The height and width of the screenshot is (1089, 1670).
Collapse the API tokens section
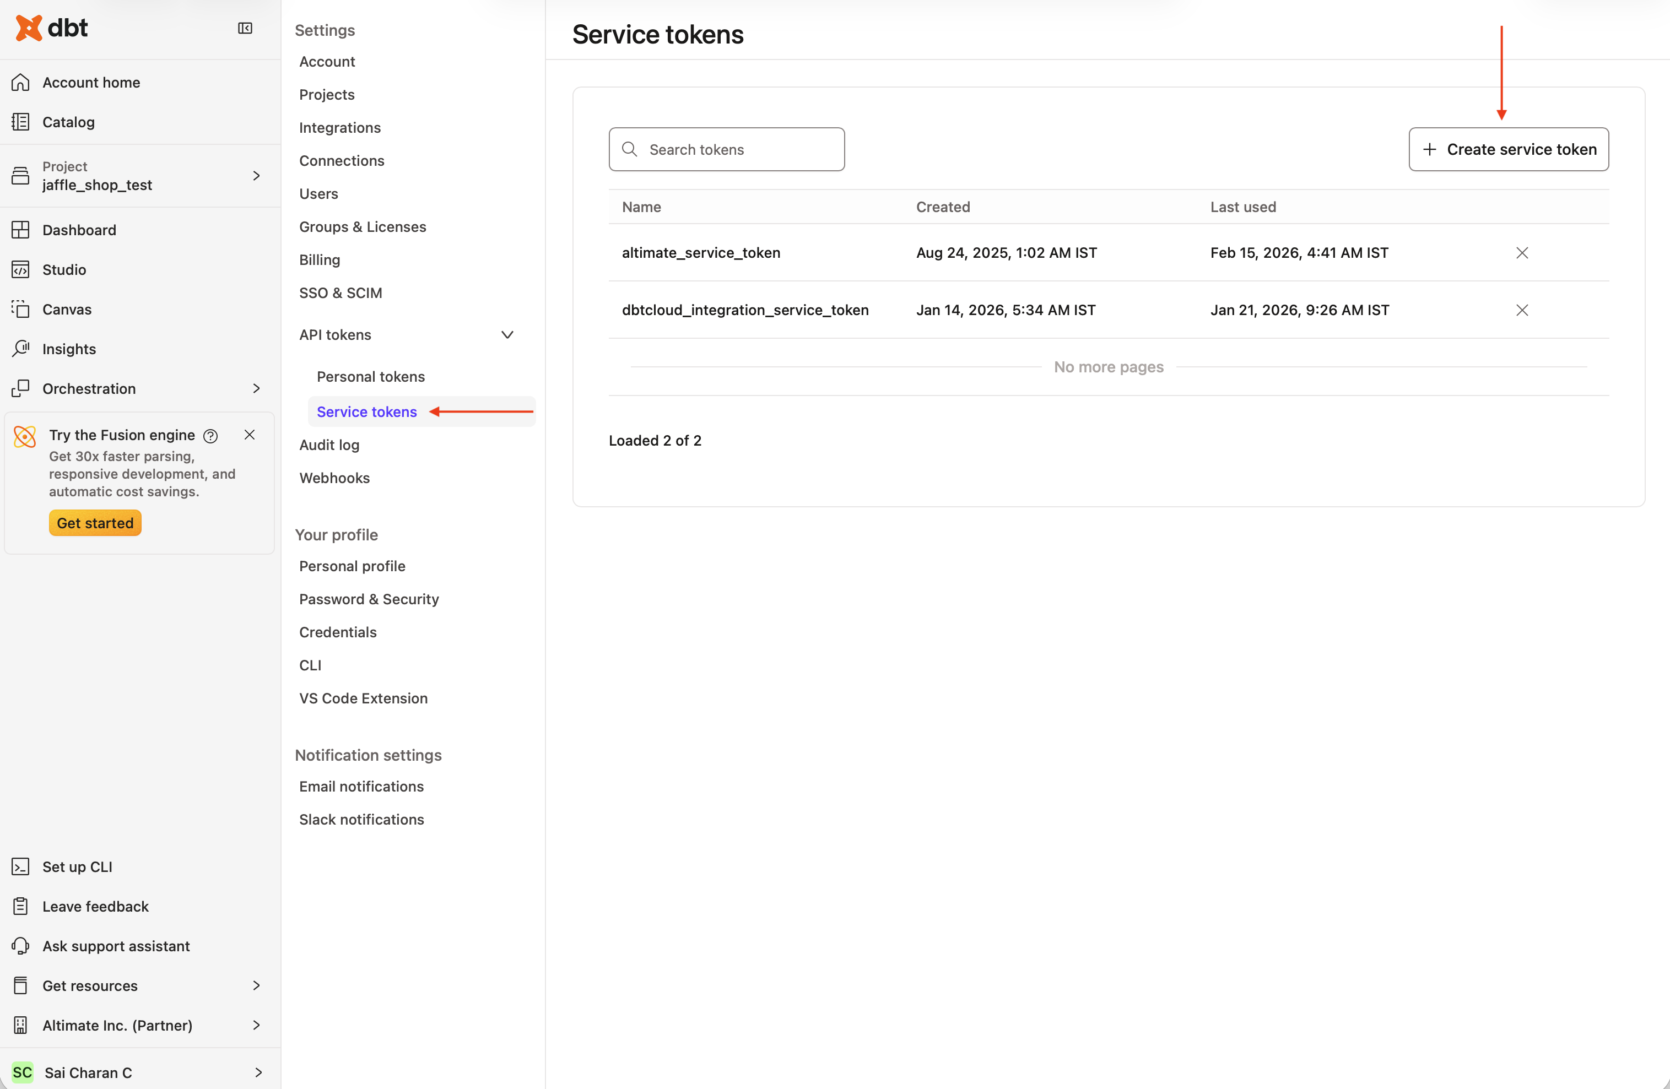[x=507, y=335]
